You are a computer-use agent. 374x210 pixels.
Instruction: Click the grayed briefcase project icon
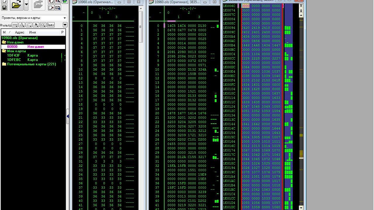[38, 5]
